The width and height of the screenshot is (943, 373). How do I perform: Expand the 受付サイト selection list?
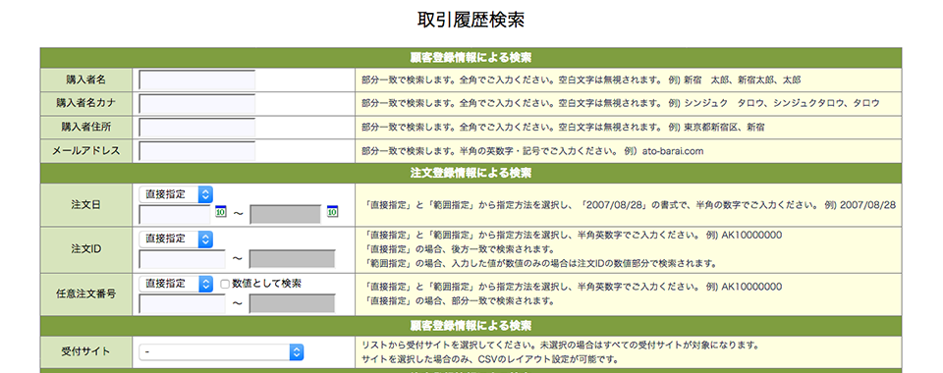[x=221, y=352]
